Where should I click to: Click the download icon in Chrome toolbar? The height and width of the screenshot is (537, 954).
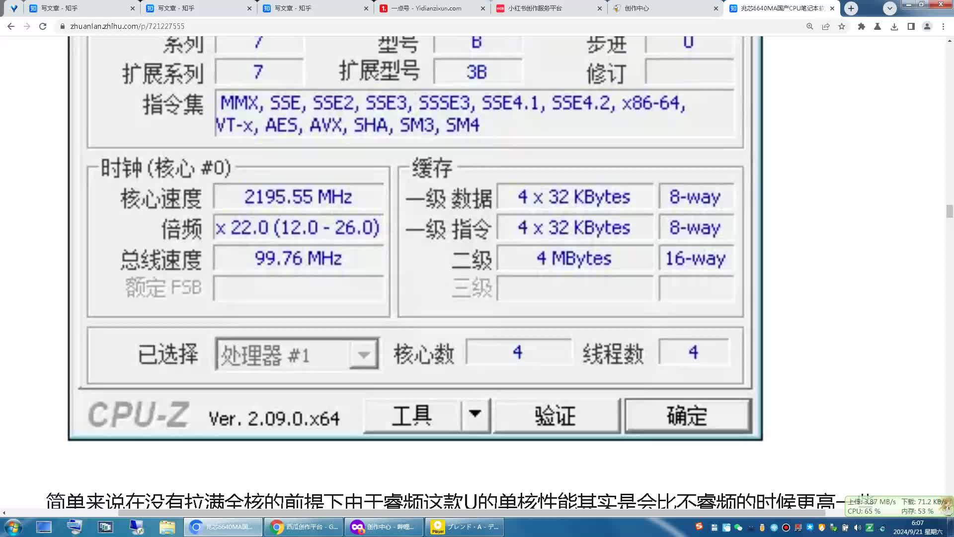pyautogui.click(x=895, y=27)
